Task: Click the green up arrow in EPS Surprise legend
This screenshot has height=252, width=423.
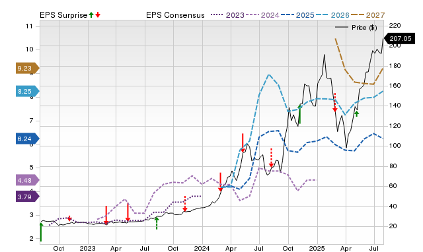Action: (91, 15)
